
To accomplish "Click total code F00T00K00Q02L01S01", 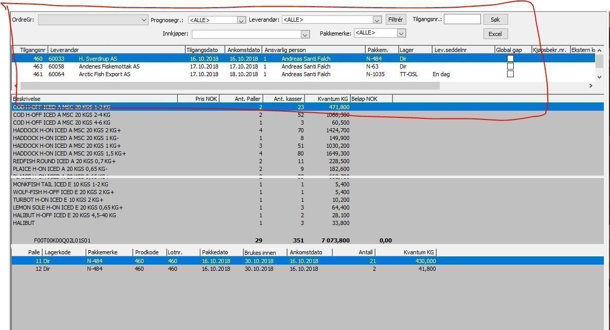I will 62,241.
